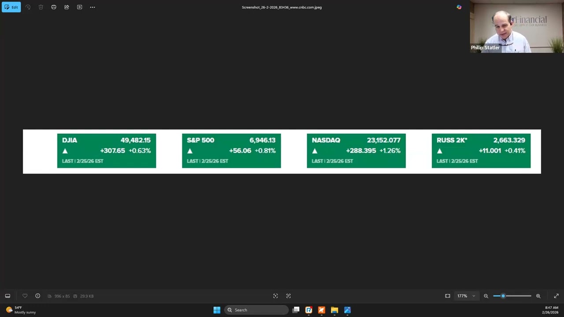Click the RUSS 2K index card
The height and width of the screenshot is (317, 564).
tap(481, 151)
